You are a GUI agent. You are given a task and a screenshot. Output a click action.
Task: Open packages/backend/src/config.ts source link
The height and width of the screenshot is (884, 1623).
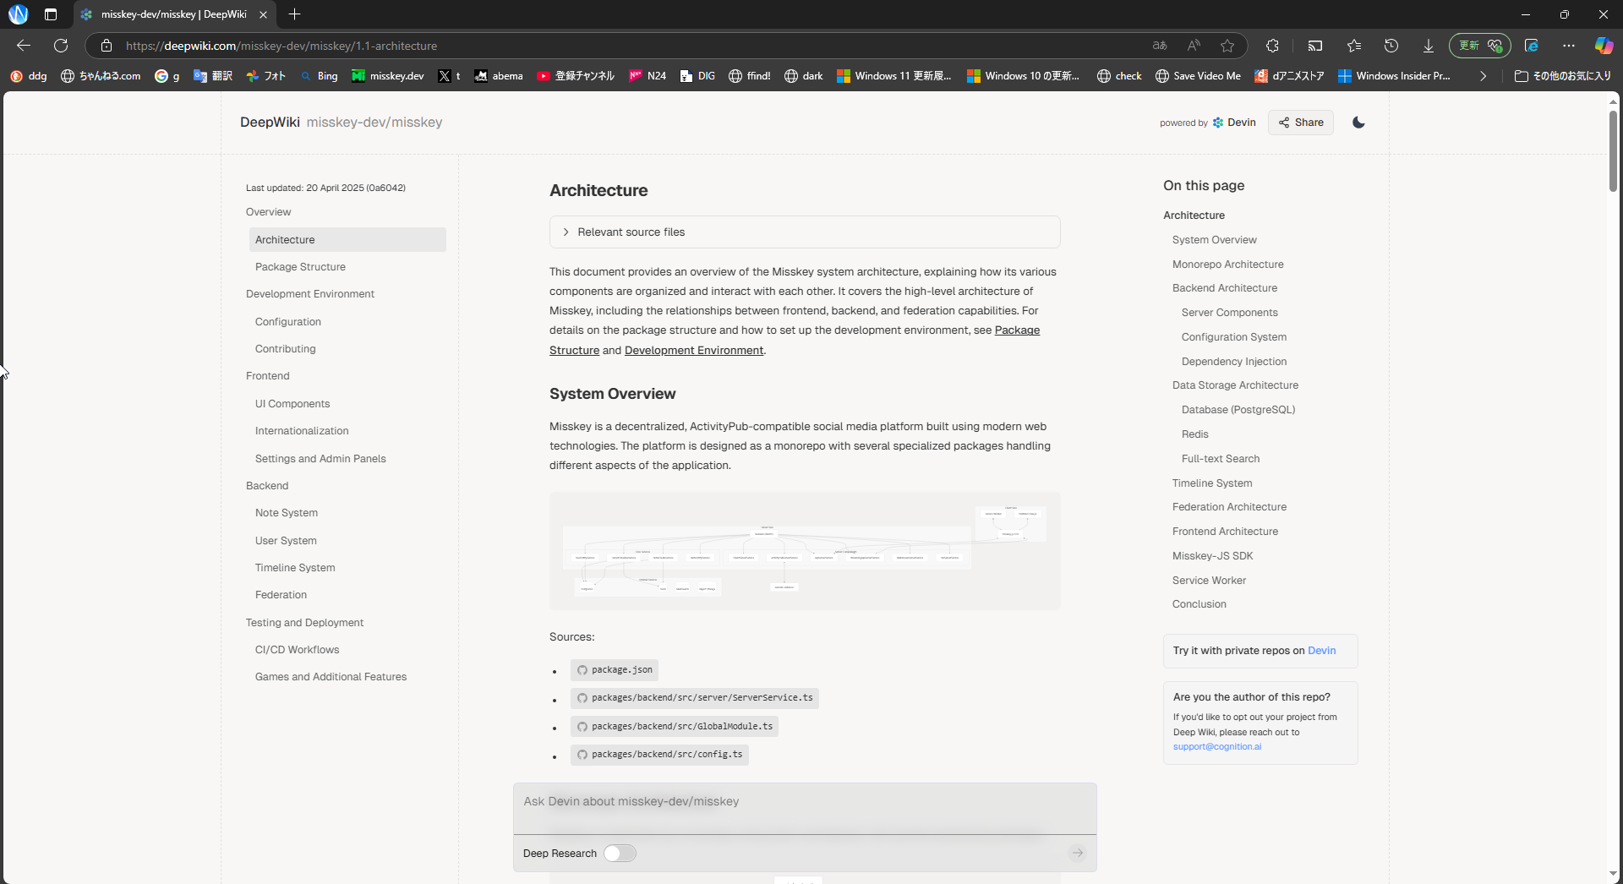[659, 755]
